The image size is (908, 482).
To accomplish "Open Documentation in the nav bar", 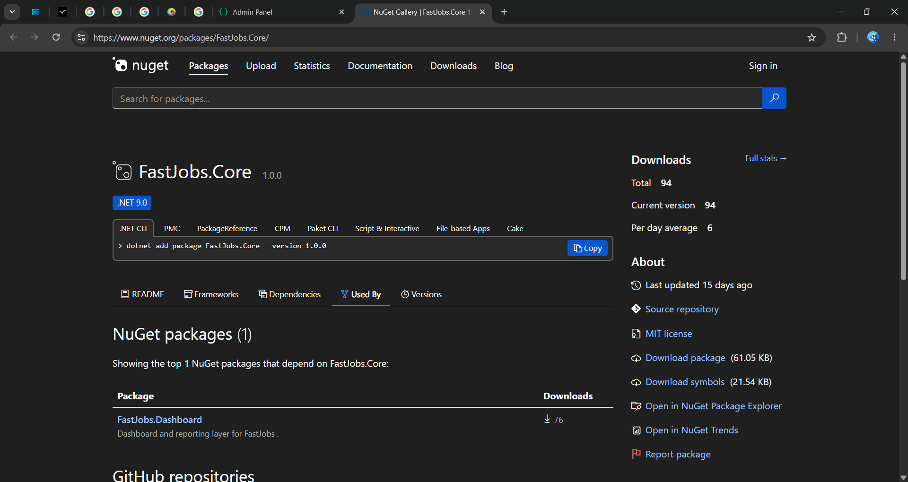I will 380,66.
